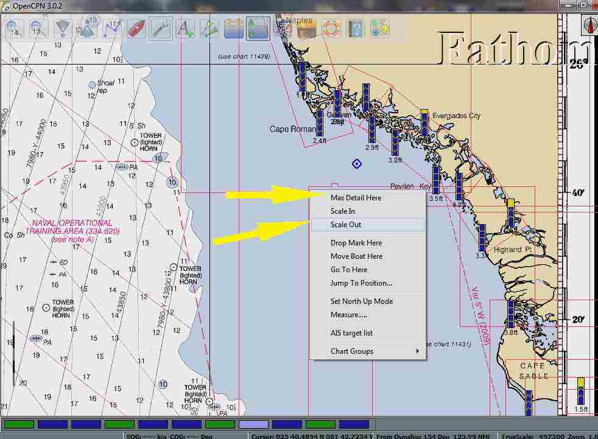598x439 pixels.
Task: Shift to larger scale chart funnel icon
Action: point(63,28)
